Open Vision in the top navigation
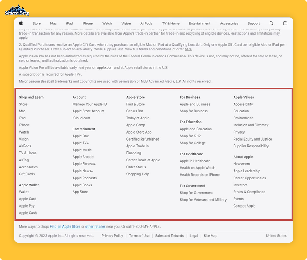 point(126,23)
